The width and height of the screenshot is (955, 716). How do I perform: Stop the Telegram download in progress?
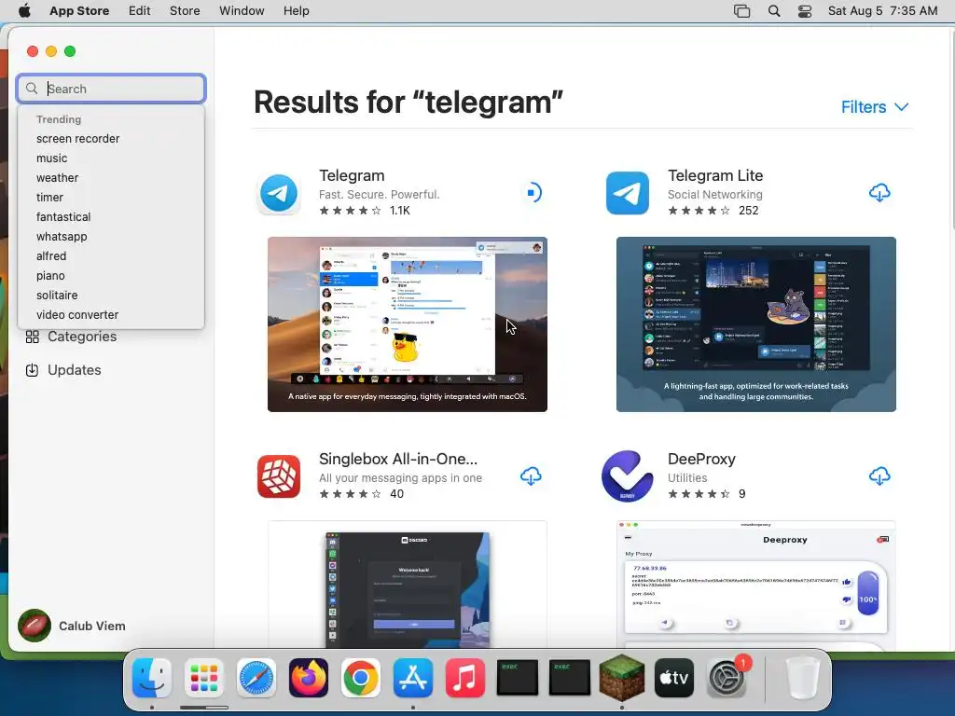coord(533,193)
